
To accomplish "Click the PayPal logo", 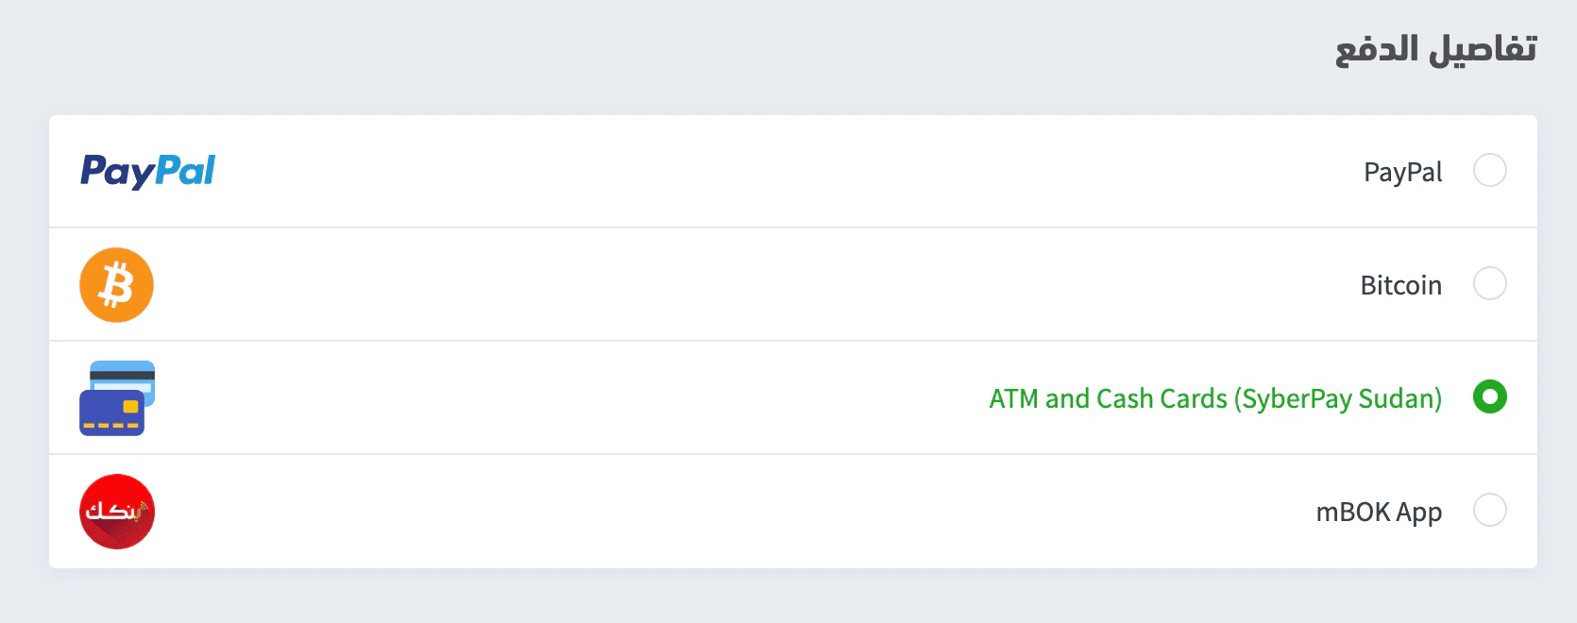I will click(147, 171).
